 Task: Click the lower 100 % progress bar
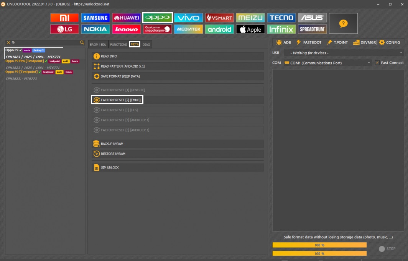(319, 253)
